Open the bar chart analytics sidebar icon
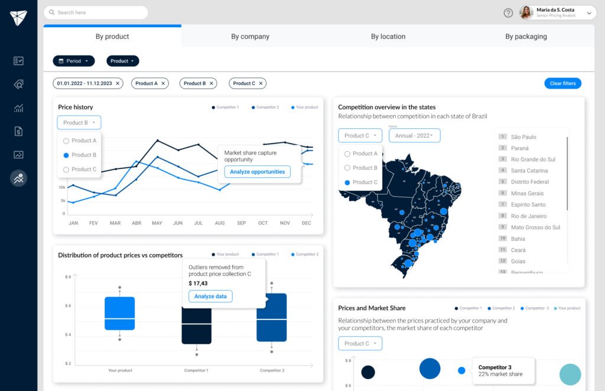Image resolution: width=605 pixels, height=391 pixels. pos(18,108)
